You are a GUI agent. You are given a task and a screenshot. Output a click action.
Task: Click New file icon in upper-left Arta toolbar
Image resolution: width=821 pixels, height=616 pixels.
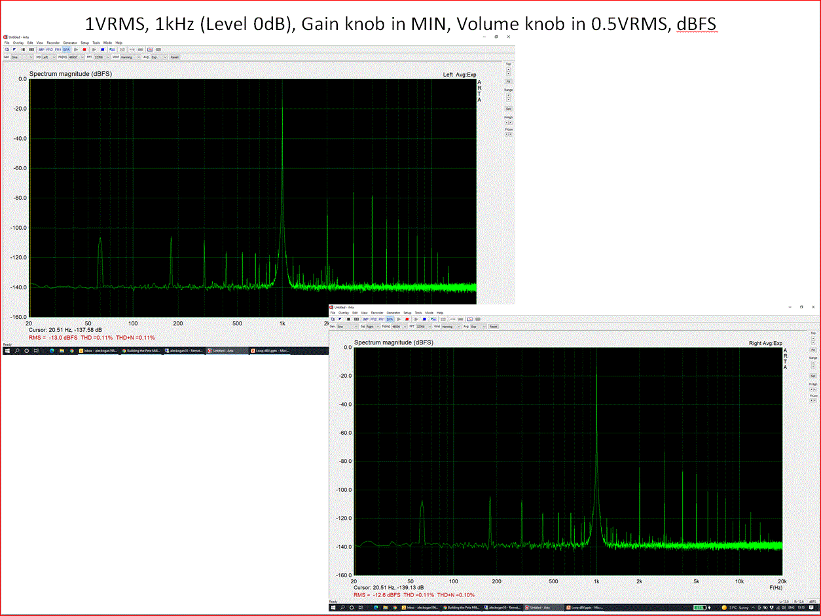click(7, 49)
